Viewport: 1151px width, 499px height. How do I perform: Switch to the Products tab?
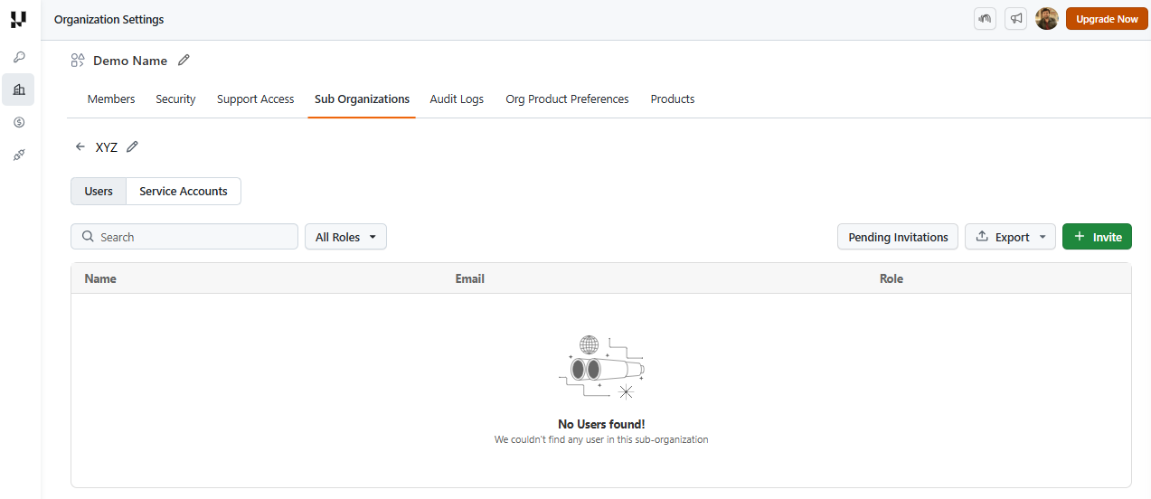[x=673, y=99]
